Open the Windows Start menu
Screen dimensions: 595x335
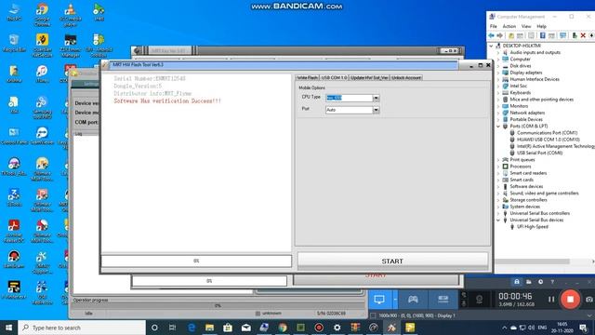coord(8,328)
